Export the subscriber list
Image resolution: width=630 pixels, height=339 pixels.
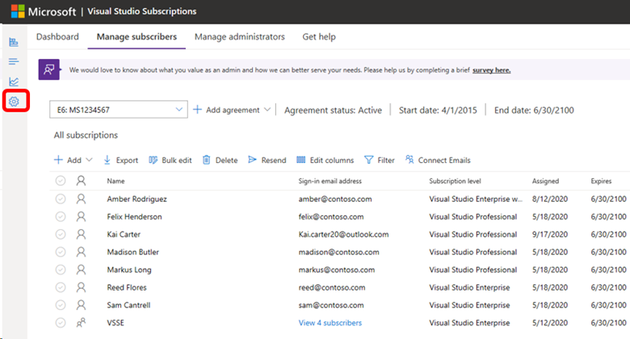click(x=121, y=161)
